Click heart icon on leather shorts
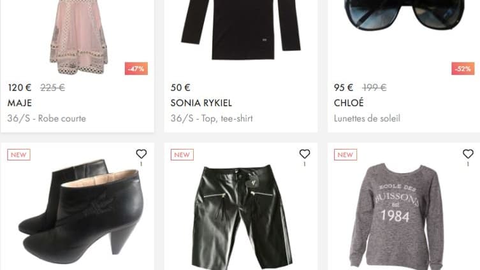 pyautogui.click(x=305, y=154)
